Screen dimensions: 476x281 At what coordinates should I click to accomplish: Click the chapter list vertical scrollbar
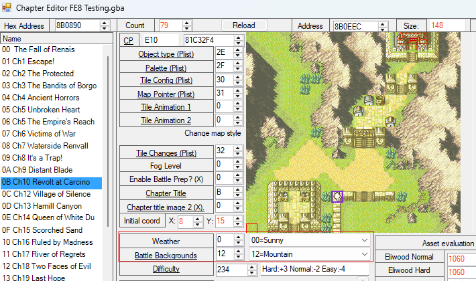(108, 141)
